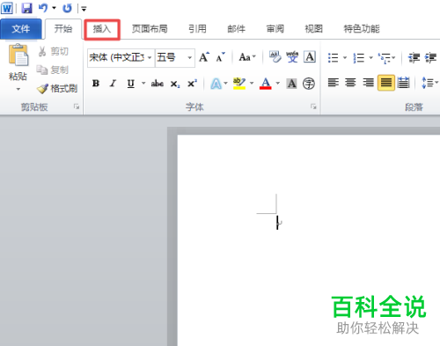Click the 复制 (Copy) button
This screenshot has width=440, height=346.
click(x=53, y=70)
